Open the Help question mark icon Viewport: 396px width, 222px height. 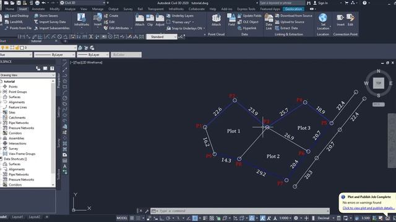pos(364,2)
